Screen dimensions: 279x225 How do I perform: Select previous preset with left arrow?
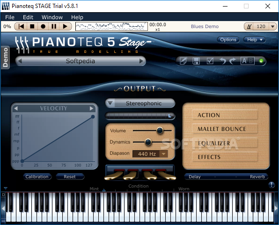[20, 61]
